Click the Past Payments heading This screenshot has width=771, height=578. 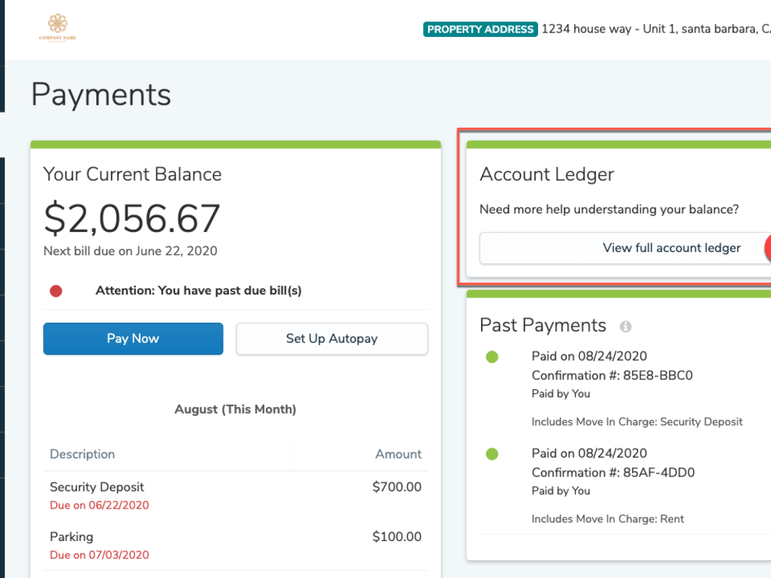(543, 325)
